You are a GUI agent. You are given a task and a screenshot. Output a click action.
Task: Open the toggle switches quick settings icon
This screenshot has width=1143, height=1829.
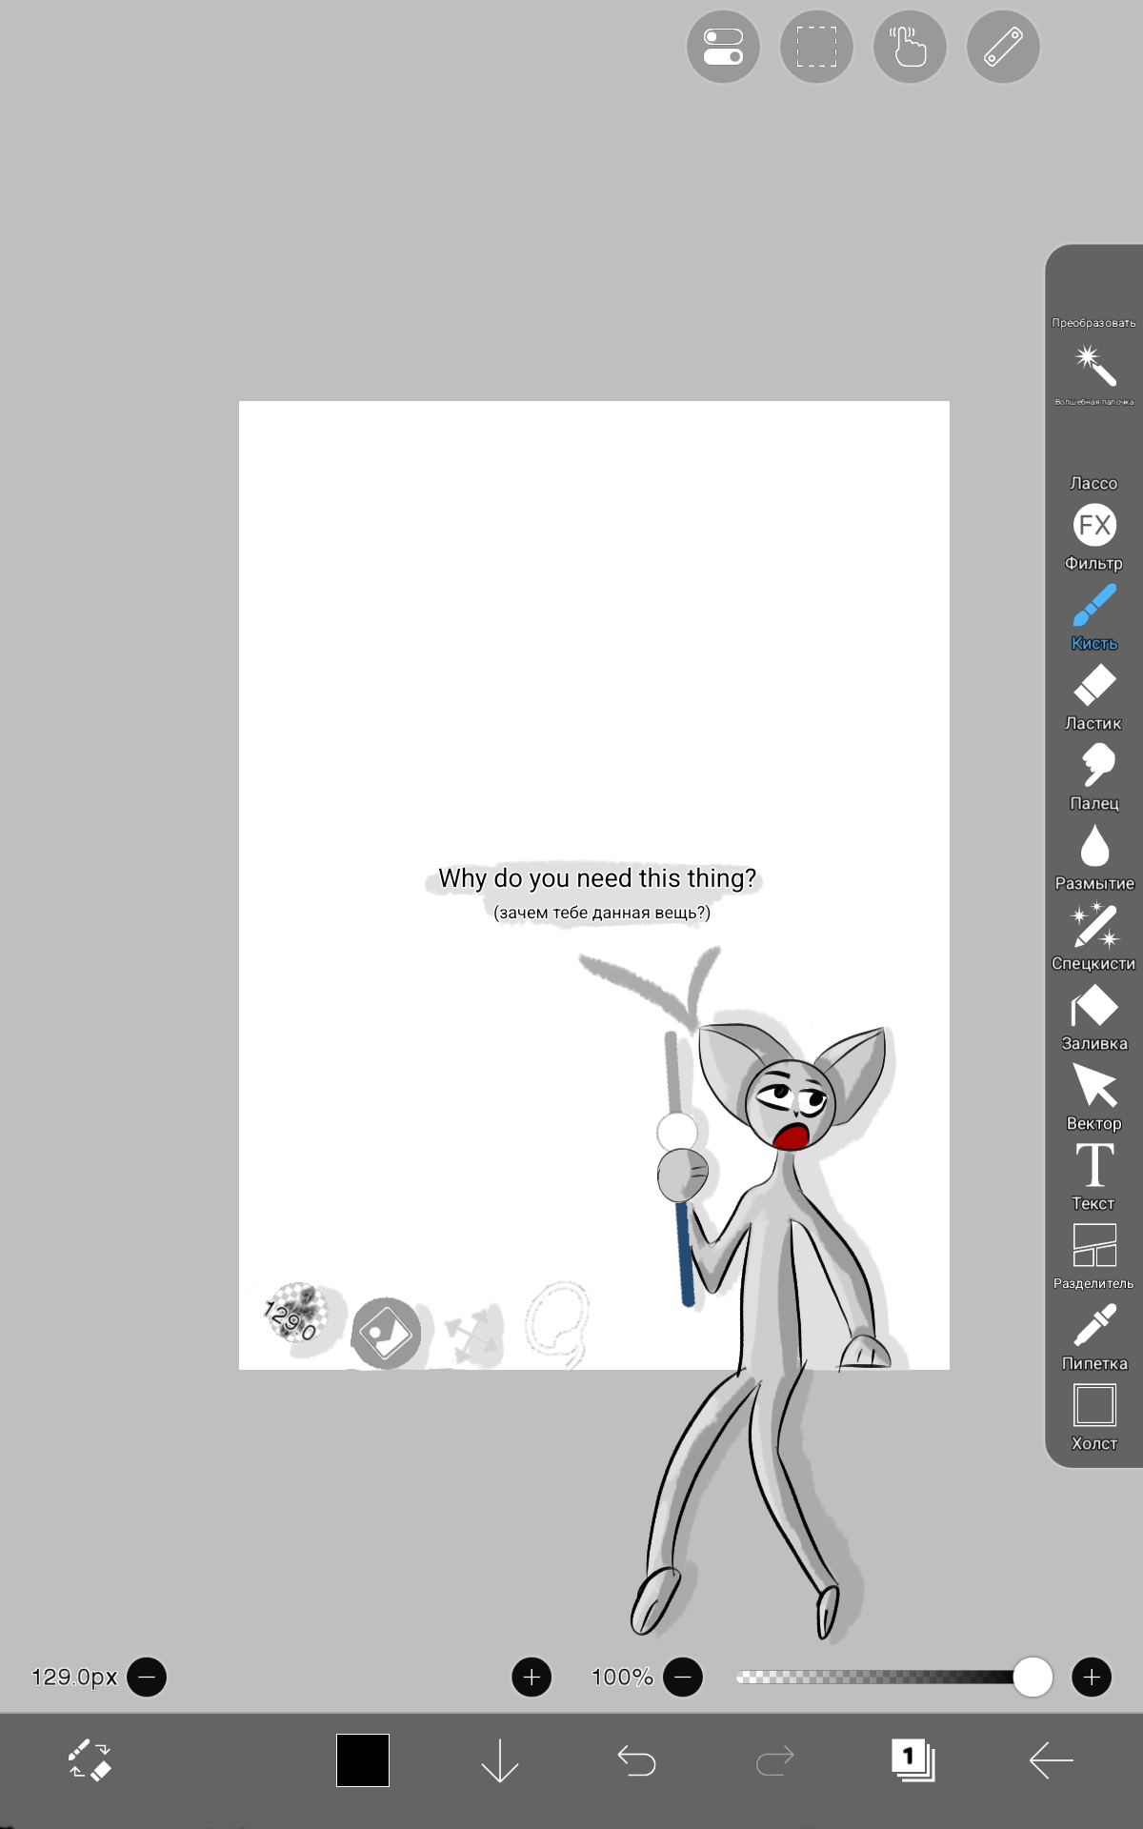point(723,47)
